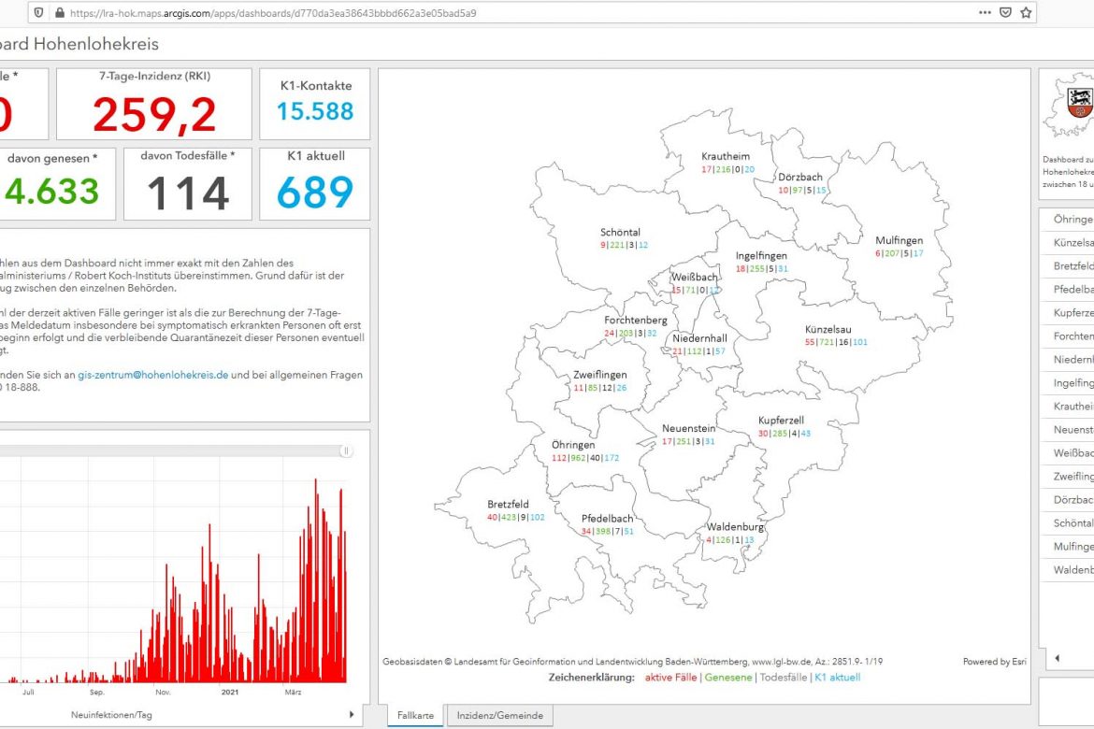The width and height of the screenshot is (1094, 729).
Task: Click the K1 aktuell indicator showing 689
Action: point(314,193)
